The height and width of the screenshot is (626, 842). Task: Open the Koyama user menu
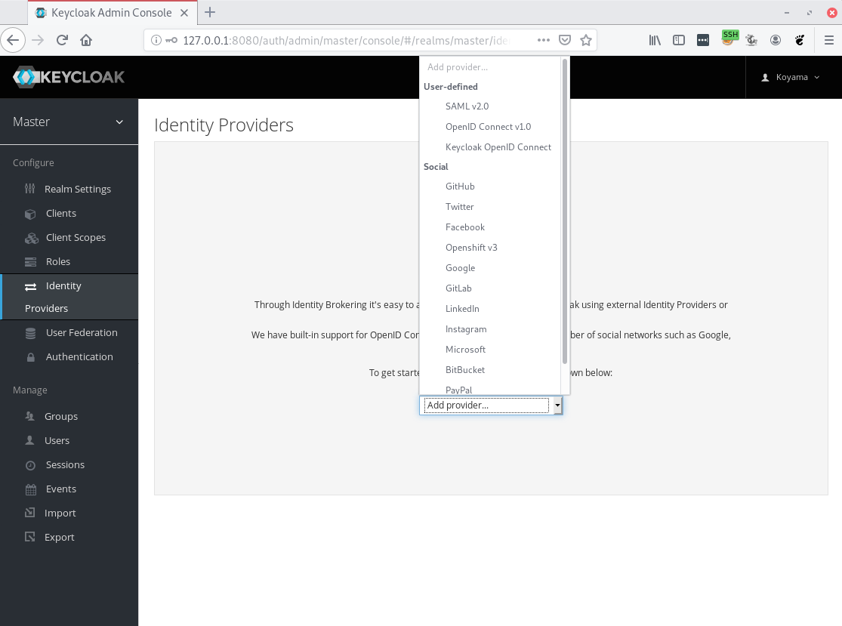[x=790, y=77]
